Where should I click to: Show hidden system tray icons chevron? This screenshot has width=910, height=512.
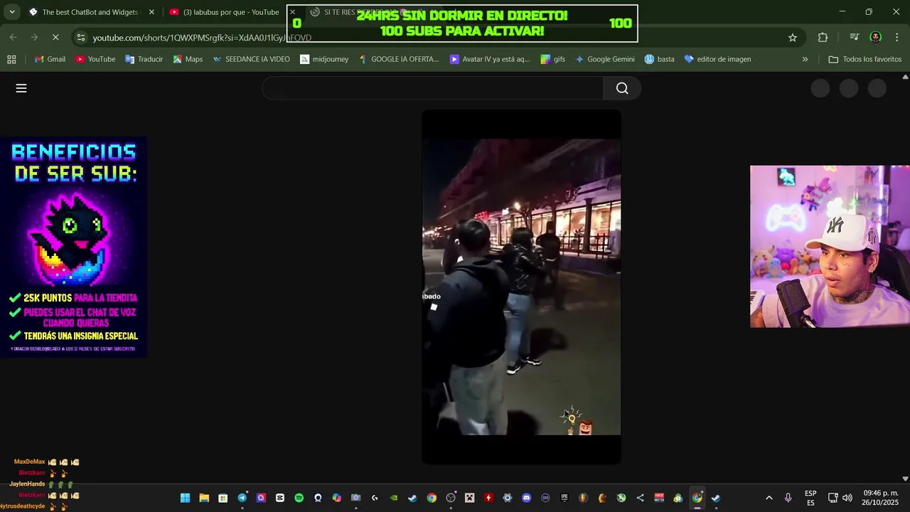point(769,498)
